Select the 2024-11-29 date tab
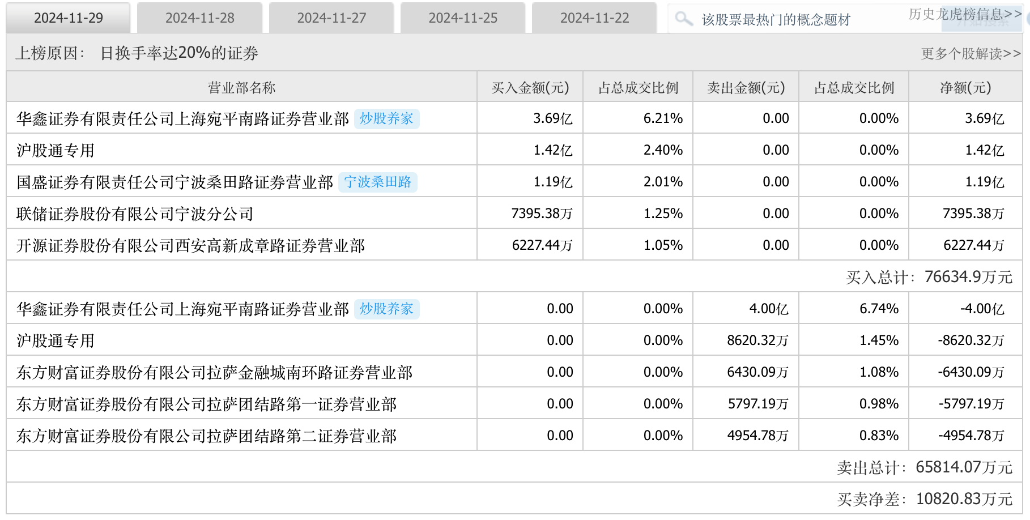 [x=69, y=18]
